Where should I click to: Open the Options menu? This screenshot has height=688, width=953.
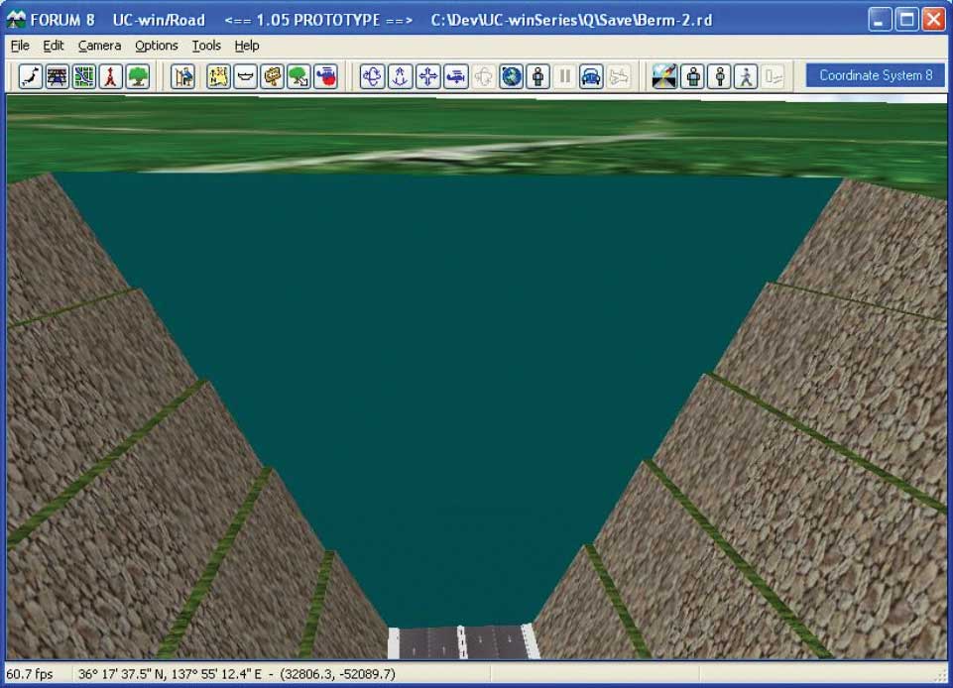coord(157,46)
